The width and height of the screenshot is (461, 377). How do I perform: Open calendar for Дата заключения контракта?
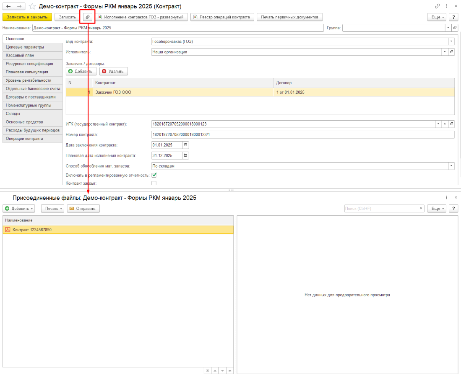pyautogui.click(x=186, y=145)
